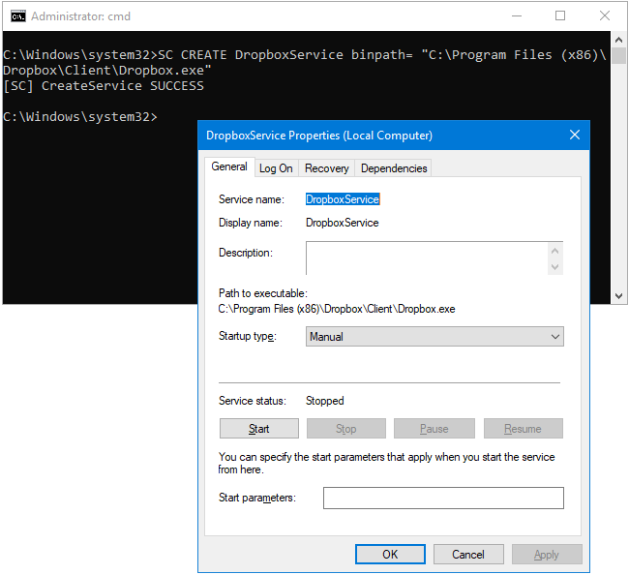629x575 pixels.
Task: Click the Stopped service status text
Action: [324, 401]
